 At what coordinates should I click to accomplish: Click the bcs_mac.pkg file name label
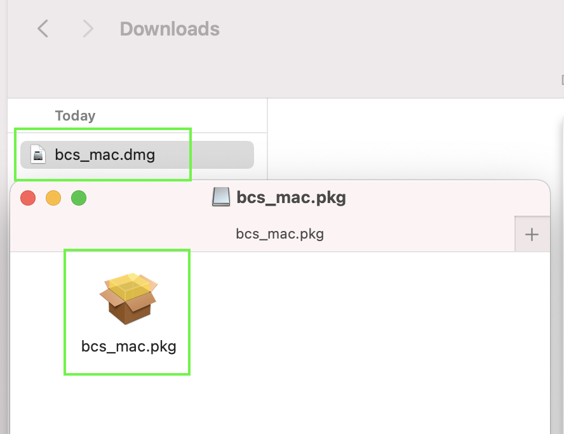coord(128,346)
